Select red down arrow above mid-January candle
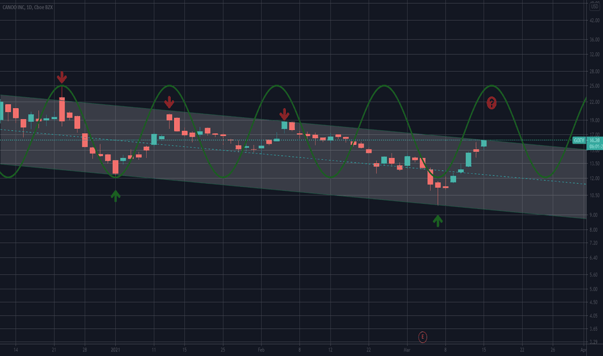The image size is (603, 356). click(169, 102)
